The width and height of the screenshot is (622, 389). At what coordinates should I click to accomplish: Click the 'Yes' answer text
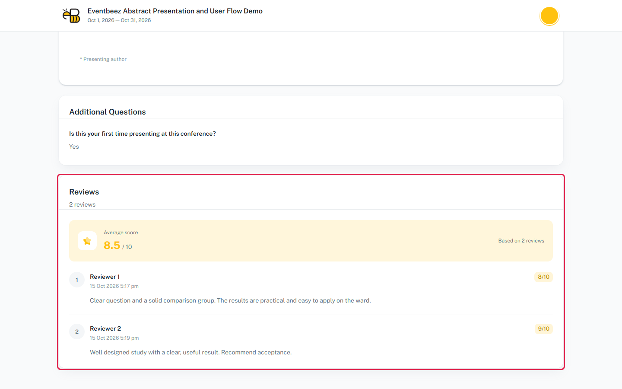click(x=74, y=147)
